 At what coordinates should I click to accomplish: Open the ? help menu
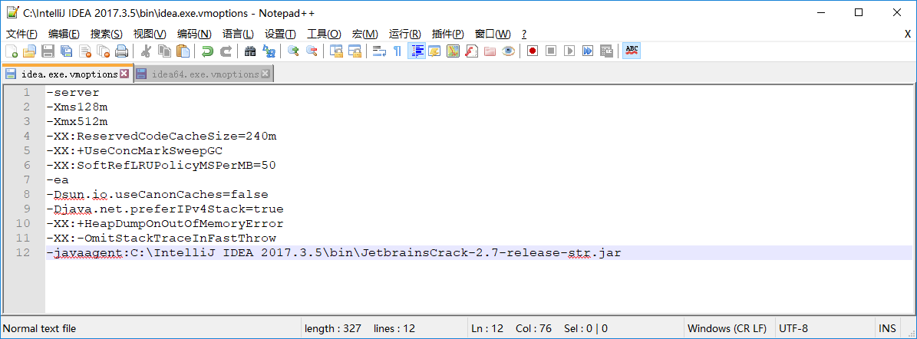point(524,34)
